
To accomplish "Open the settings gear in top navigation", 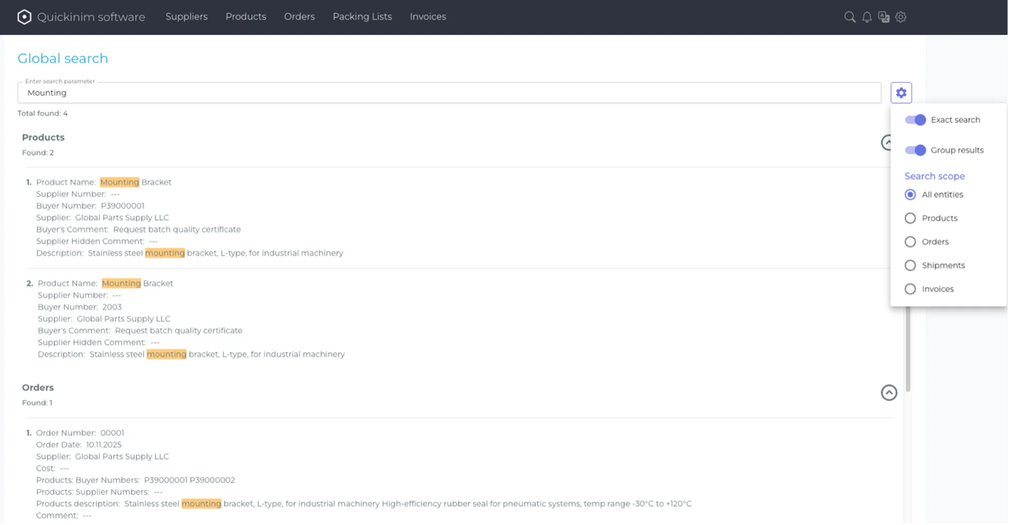I will point(901,17).
